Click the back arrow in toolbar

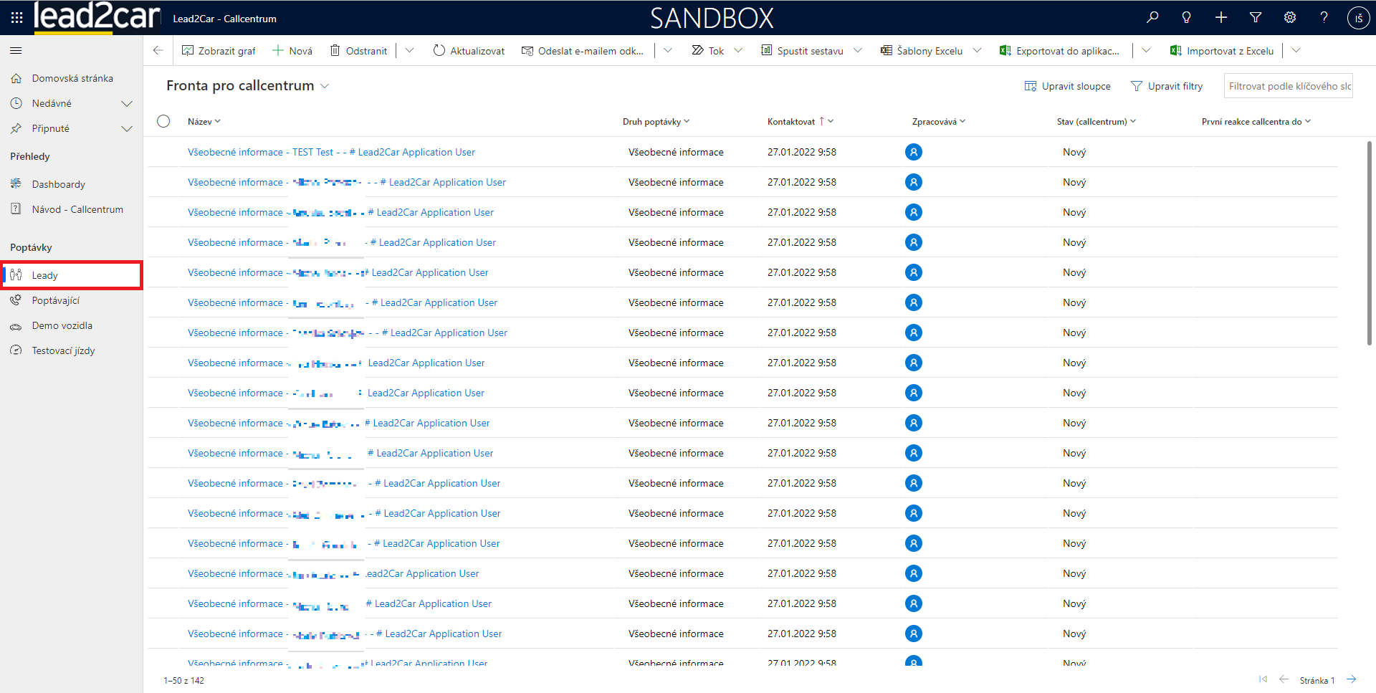point(158,51)
